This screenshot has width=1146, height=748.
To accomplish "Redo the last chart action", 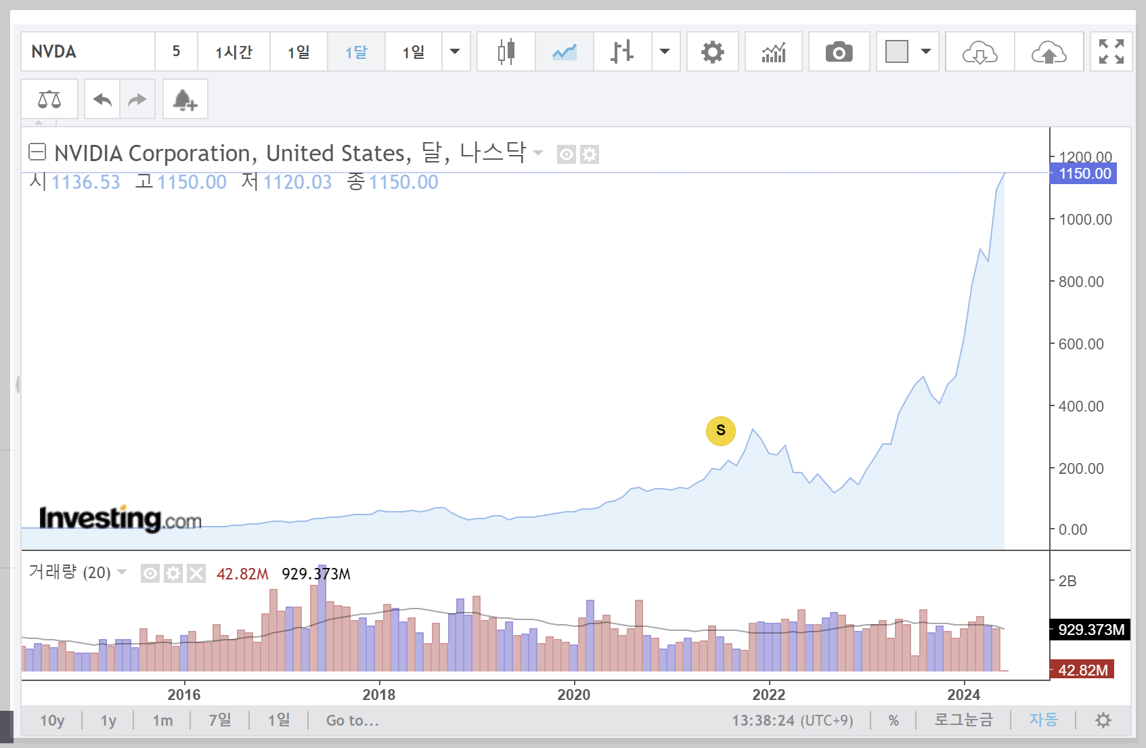I will tap(137, 100).
